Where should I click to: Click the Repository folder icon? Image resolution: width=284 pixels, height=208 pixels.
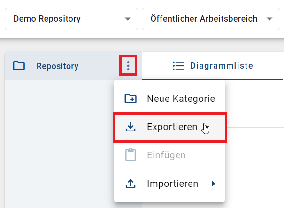tap(19, 66)
